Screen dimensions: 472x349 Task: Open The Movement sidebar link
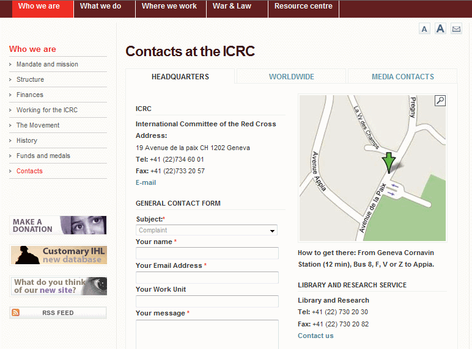38,125
